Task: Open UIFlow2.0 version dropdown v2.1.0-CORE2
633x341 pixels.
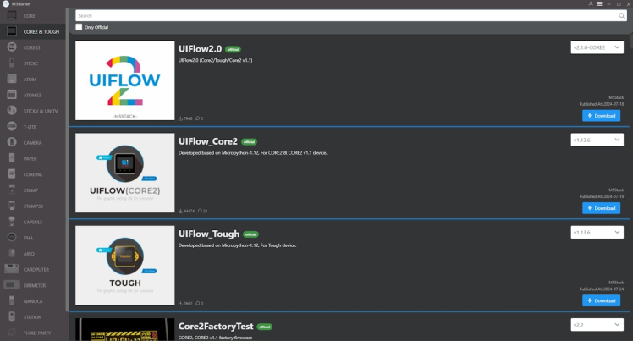Action: (597, 47)
